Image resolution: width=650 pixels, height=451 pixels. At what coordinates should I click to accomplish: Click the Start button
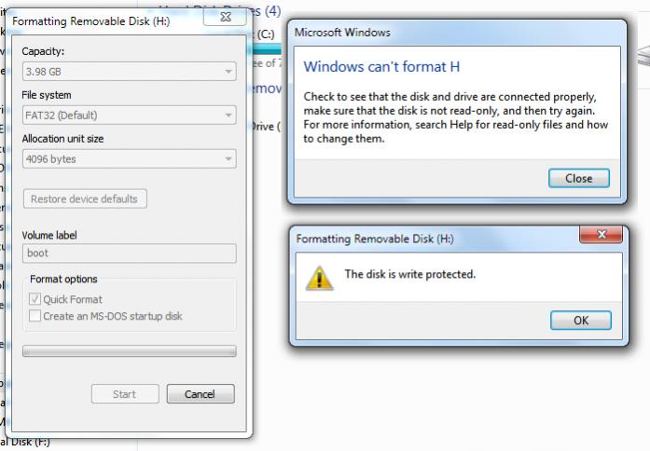[125, 394]
